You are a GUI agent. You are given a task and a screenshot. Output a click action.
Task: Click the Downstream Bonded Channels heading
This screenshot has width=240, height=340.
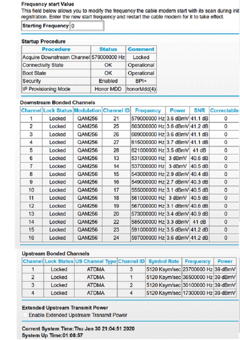[58, 103]
